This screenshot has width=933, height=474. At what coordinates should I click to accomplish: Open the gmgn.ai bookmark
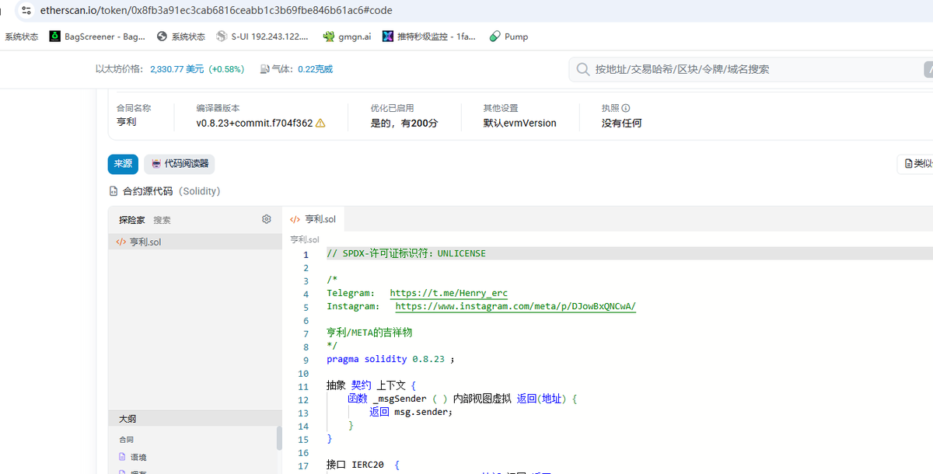coord(347,37)
